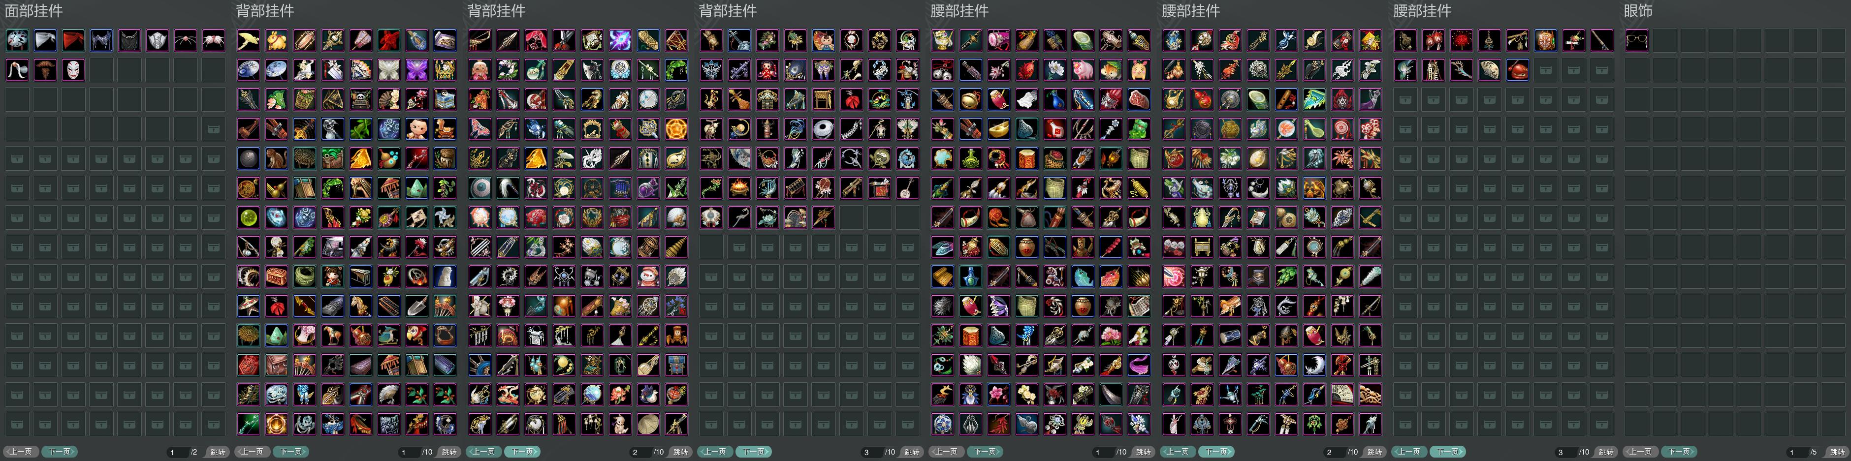Select the orange hamster waist accessory

pos(1111,70)
